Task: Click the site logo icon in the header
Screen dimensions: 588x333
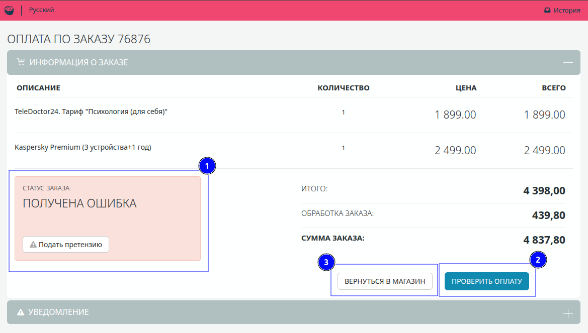Action: [x=9, y=10]
